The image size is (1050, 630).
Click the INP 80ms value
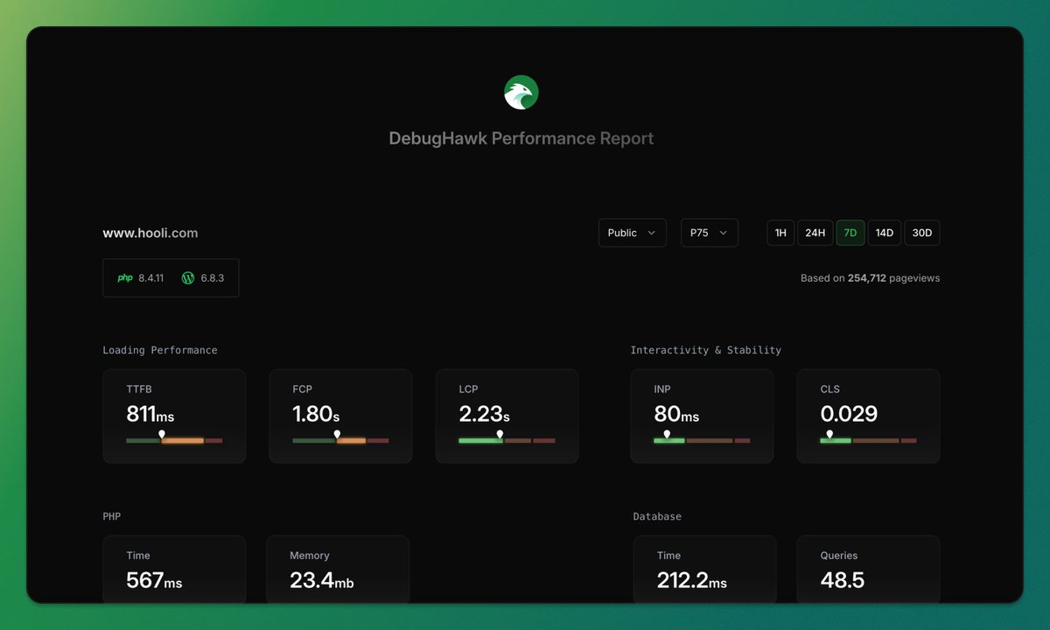(676, 414)
